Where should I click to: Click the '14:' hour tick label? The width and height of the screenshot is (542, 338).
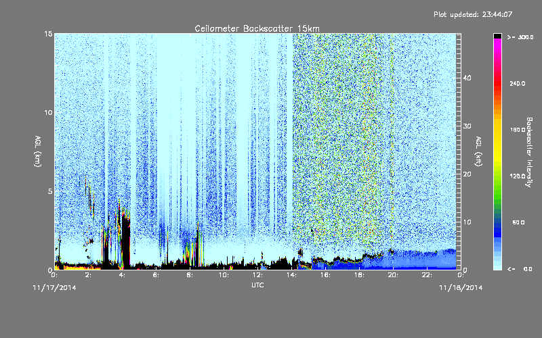(291, 275)
